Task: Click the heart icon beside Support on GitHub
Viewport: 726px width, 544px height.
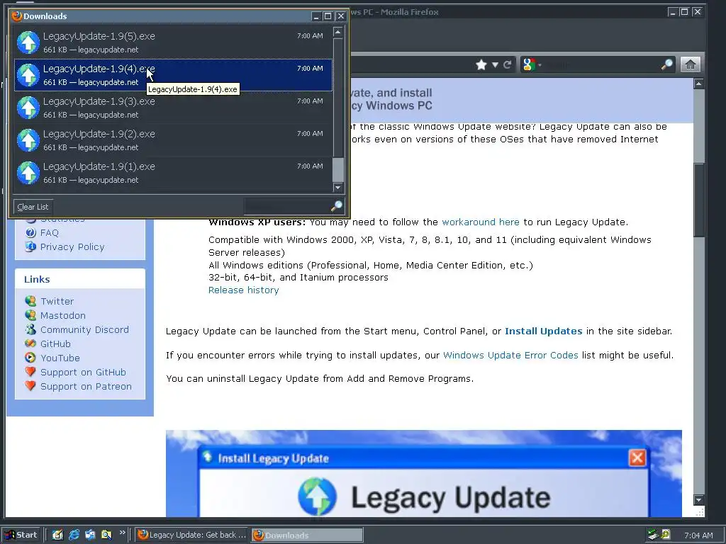Action: (30, 372)
